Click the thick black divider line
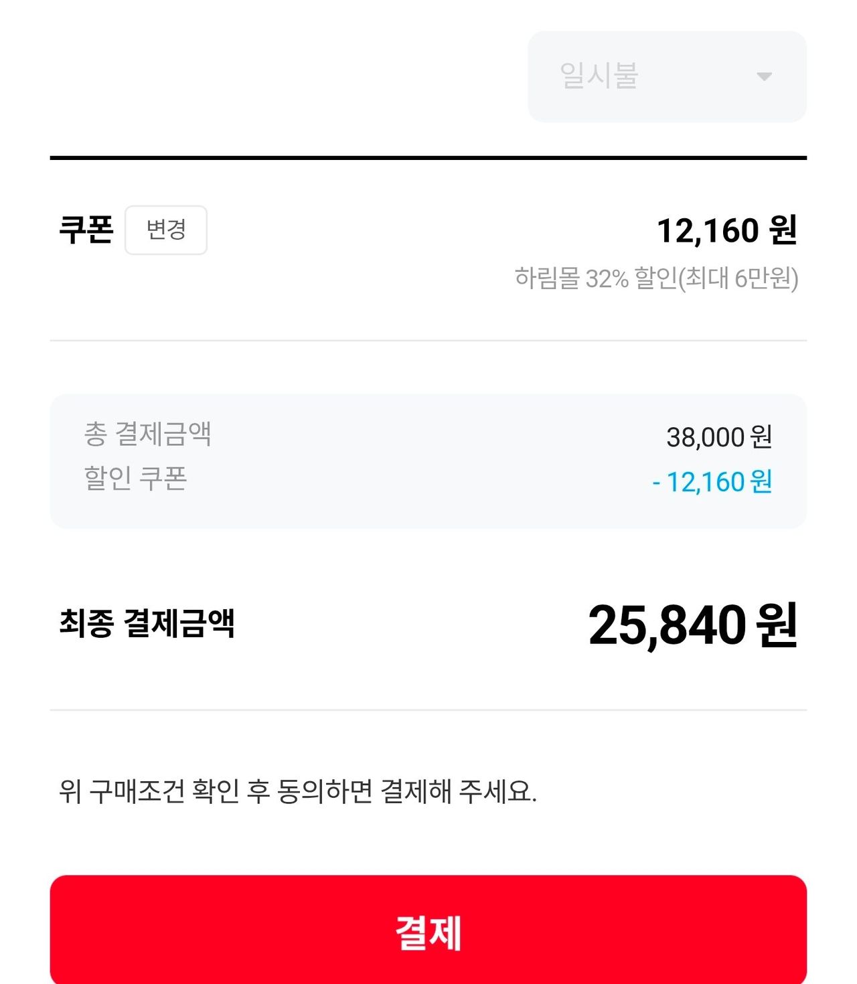The image size is (857, 984). pyautogui.click(x=428, y=158)
